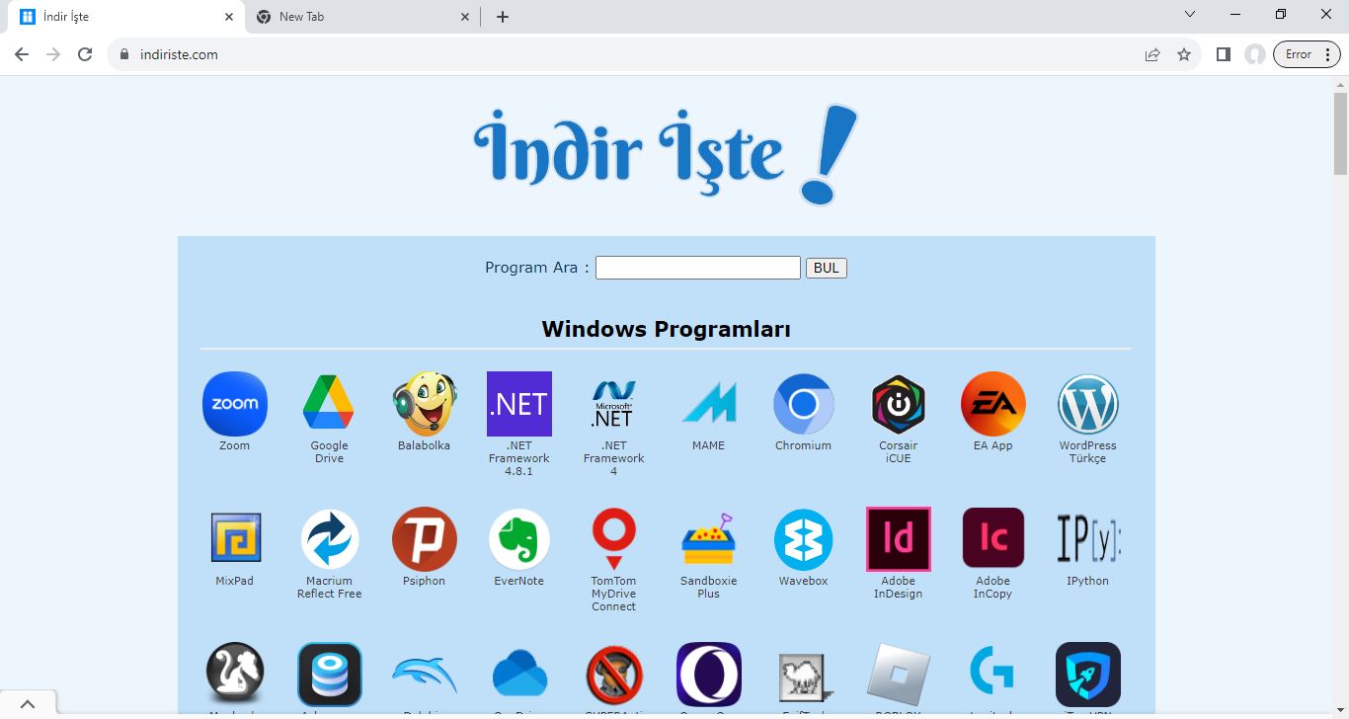Open the Dolphin emulator icon
This screenshot has width=1349, height=719.
coord(424,676)
